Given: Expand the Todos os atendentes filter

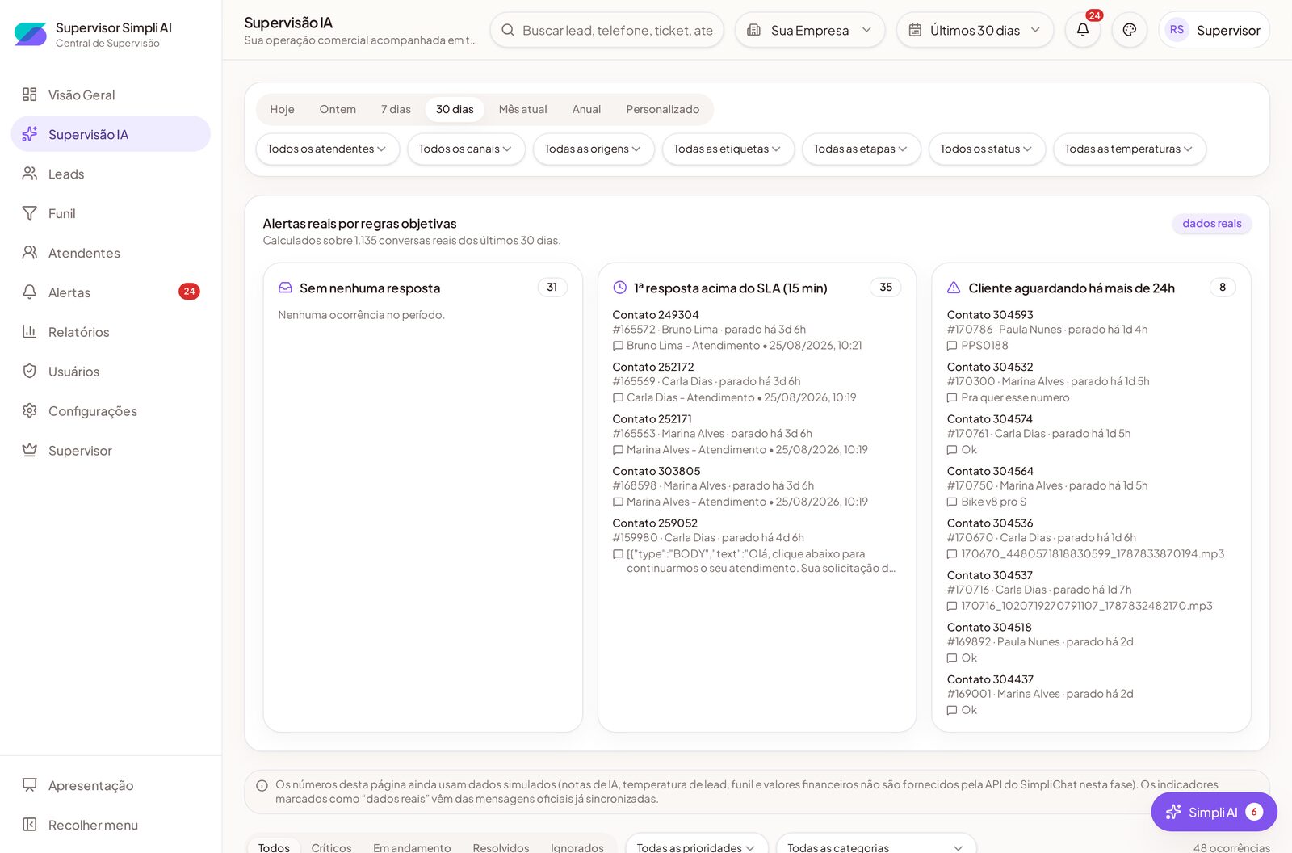Looking at the screenshot, I should (x=327, y=149).
